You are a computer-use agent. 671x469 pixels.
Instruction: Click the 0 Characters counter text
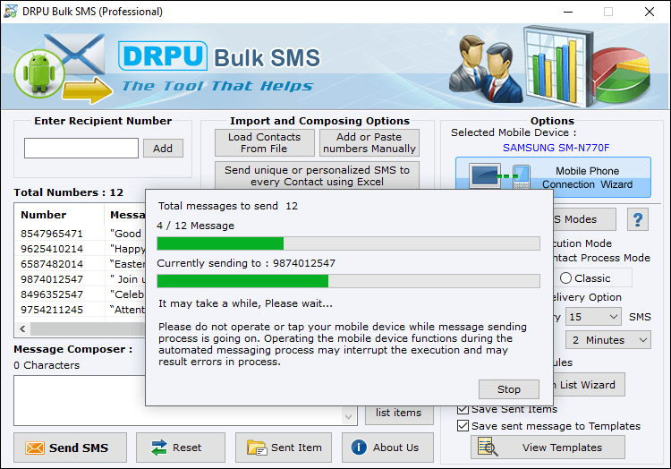47,365
